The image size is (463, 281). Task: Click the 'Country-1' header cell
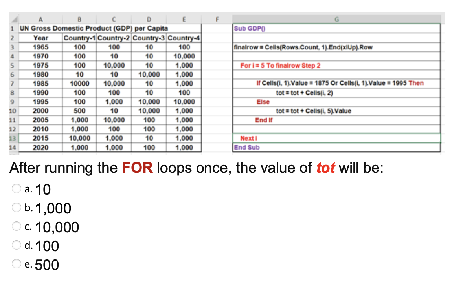[79, 38]
